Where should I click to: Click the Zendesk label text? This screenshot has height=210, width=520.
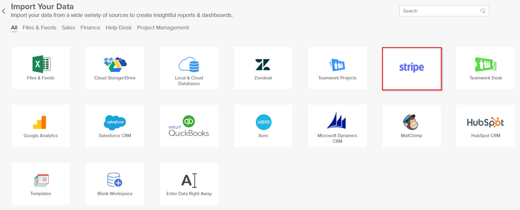(263, 78)
